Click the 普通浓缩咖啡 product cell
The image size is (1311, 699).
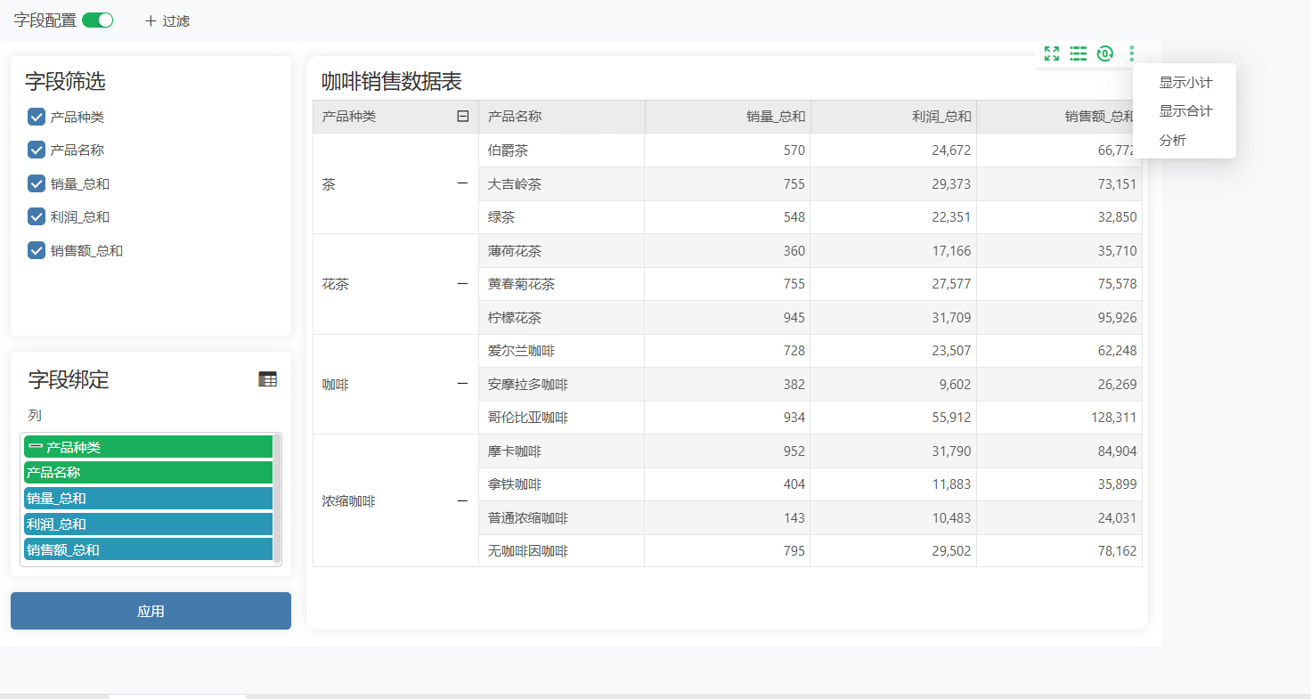pos(561,517)
